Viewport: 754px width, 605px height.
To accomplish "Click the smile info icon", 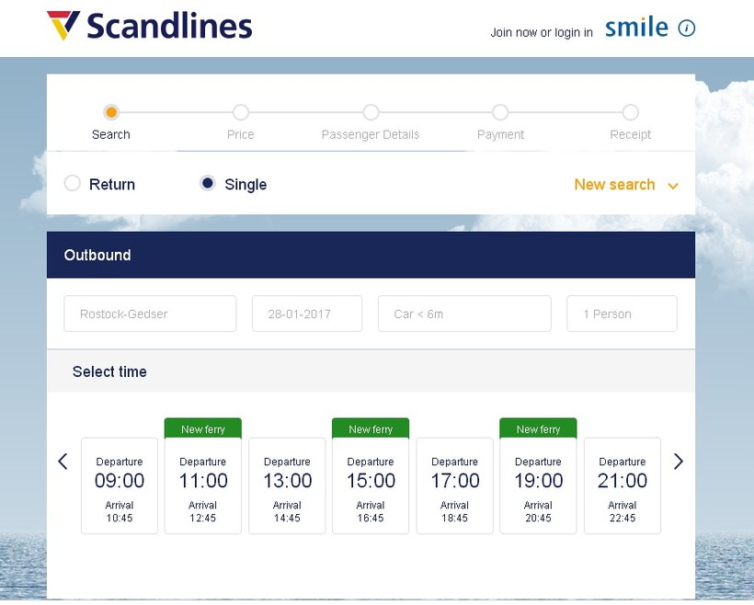I will 687,29.
